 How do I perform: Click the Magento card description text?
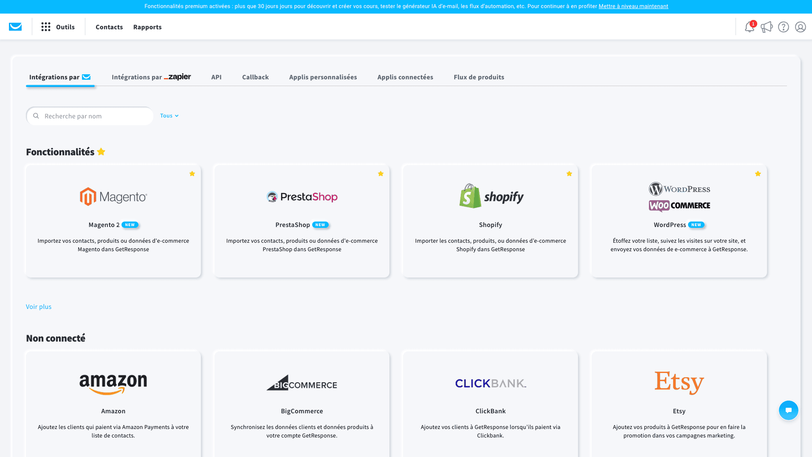pos(113,245)
